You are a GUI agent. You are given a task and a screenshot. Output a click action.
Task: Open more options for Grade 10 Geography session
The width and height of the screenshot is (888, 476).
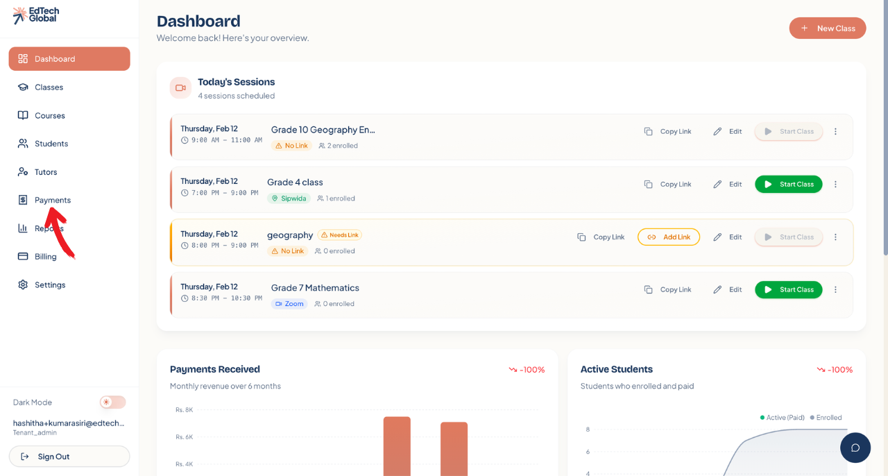835,132
